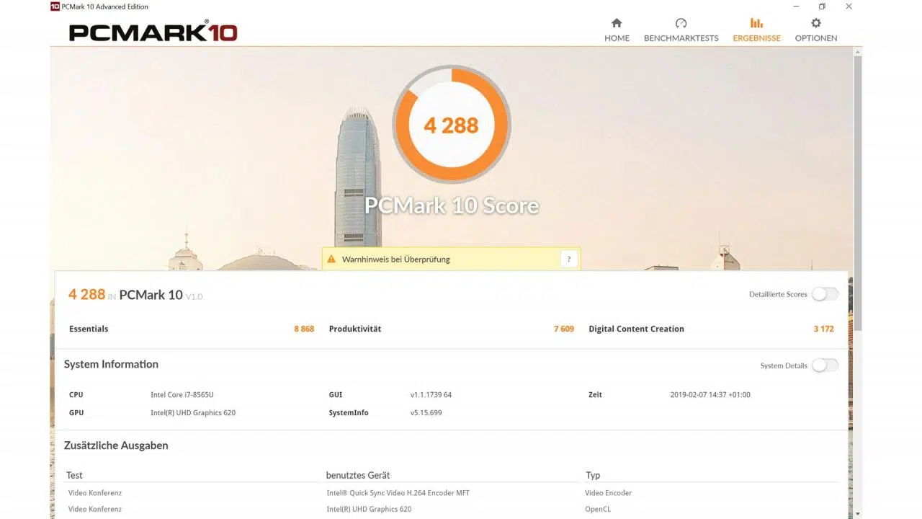The image size is (922, 519).
Task: Minimize the PCMark 10 window
Action: [795, 6]
